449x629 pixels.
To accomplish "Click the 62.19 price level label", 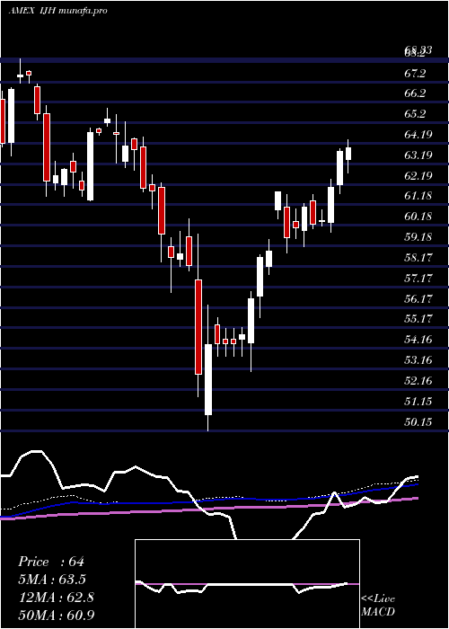I will click(x=418, y=176).
